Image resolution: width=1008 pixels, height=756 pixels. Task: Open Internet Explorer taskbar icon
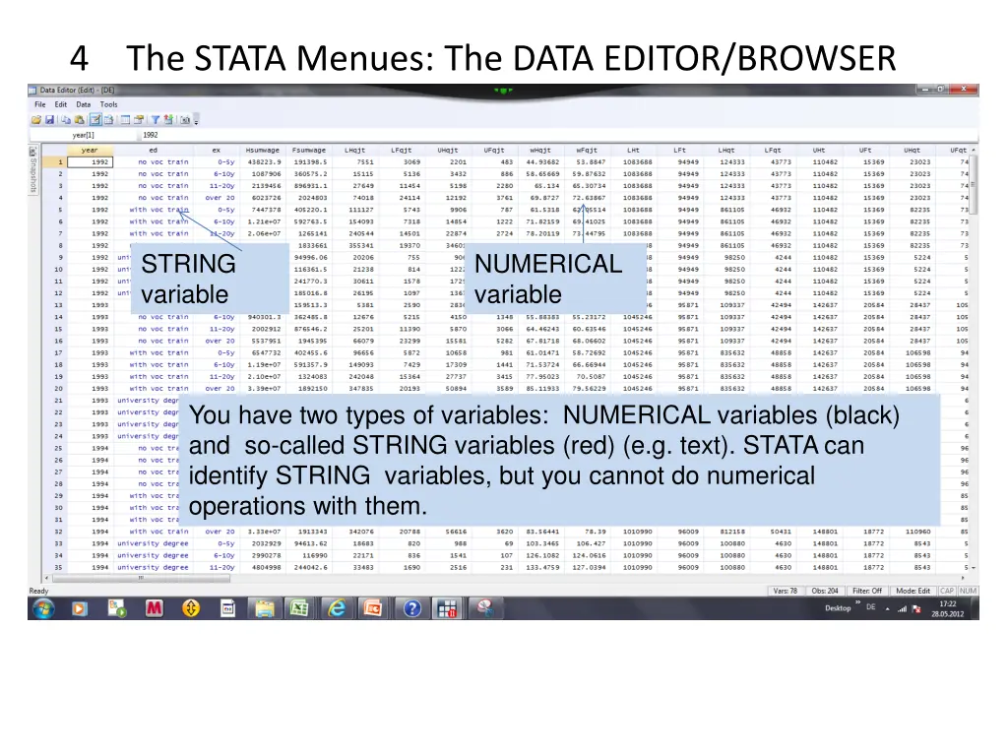pos(337,608)
